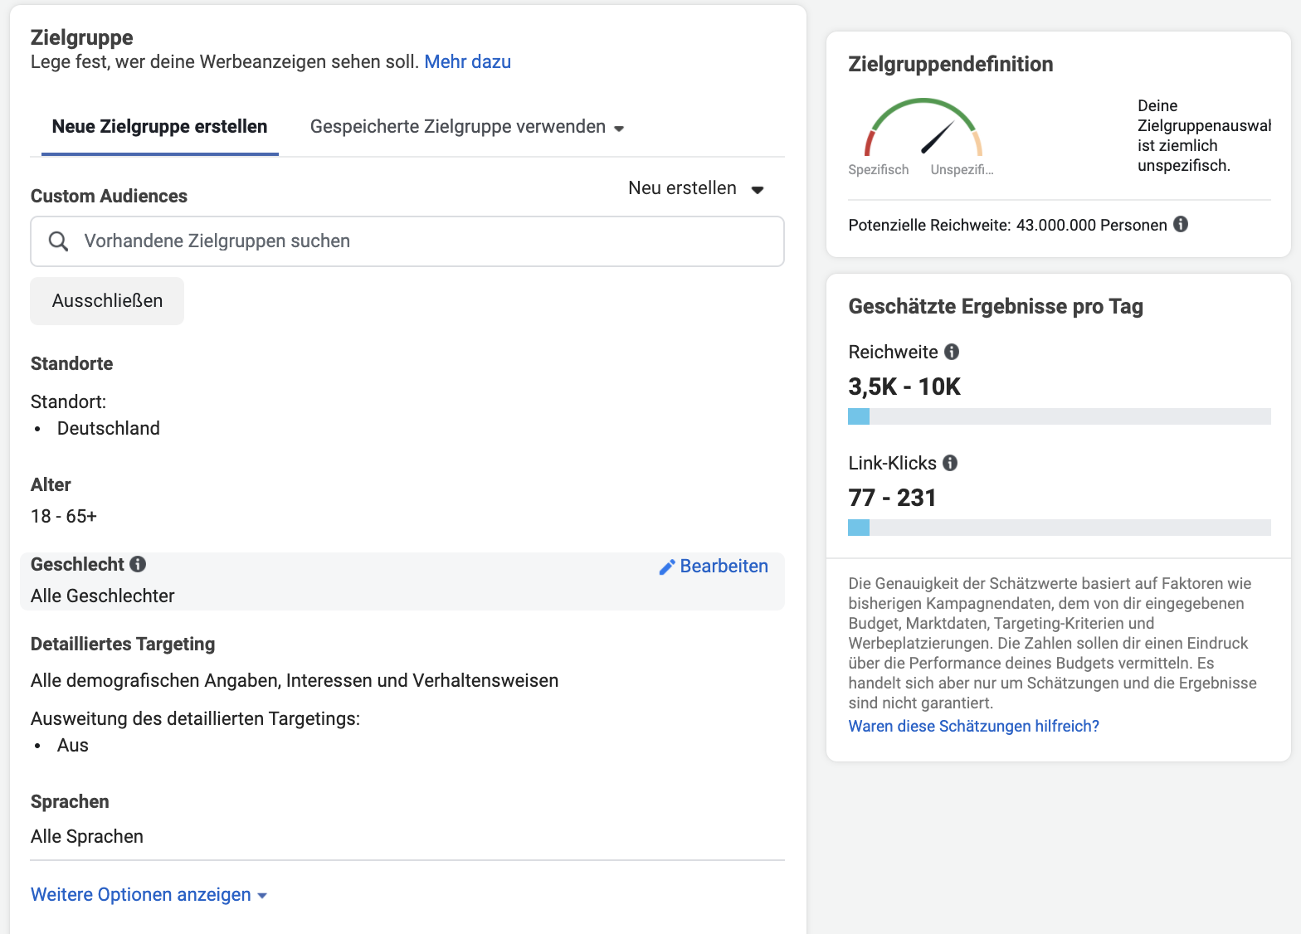Click the Unspezifi… gauge label
Screen dimensions: 1301x934
(962, 170)
